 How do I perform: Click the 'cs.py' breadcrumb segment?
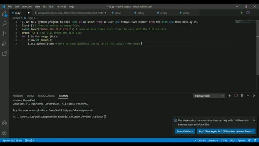pos(28,18)
